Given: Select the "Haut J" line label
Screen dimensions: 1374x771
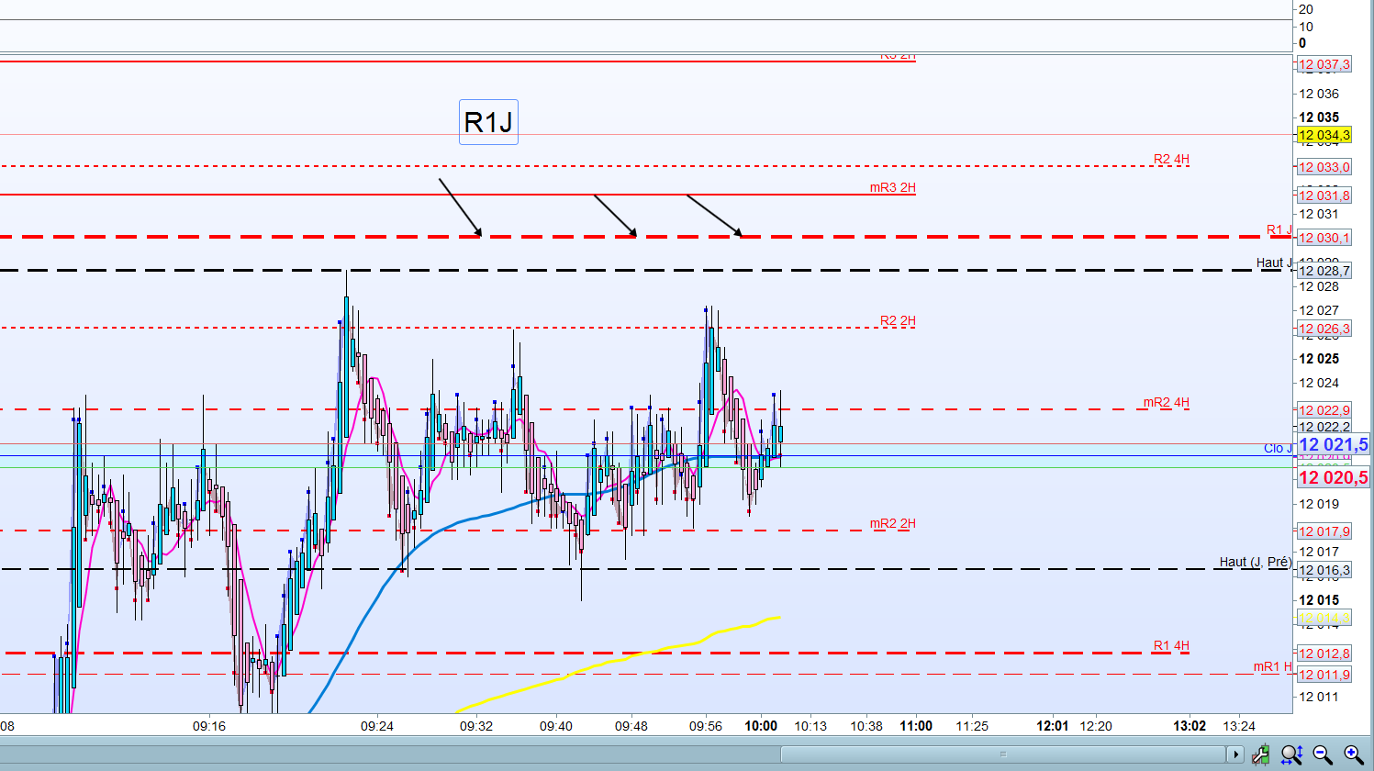Looking at the screenshot, I should tap(1274, 263).
